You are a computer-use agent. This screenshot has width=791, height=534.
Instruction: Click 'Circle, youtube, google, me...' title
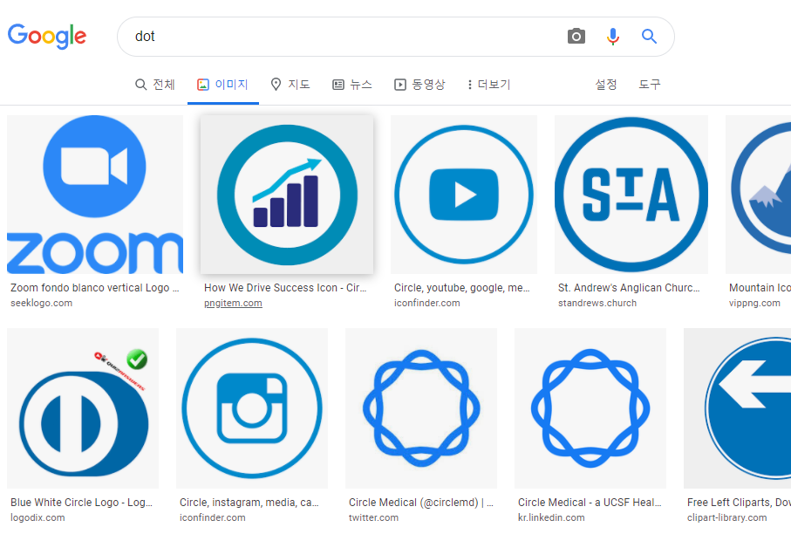pos(461,288)
